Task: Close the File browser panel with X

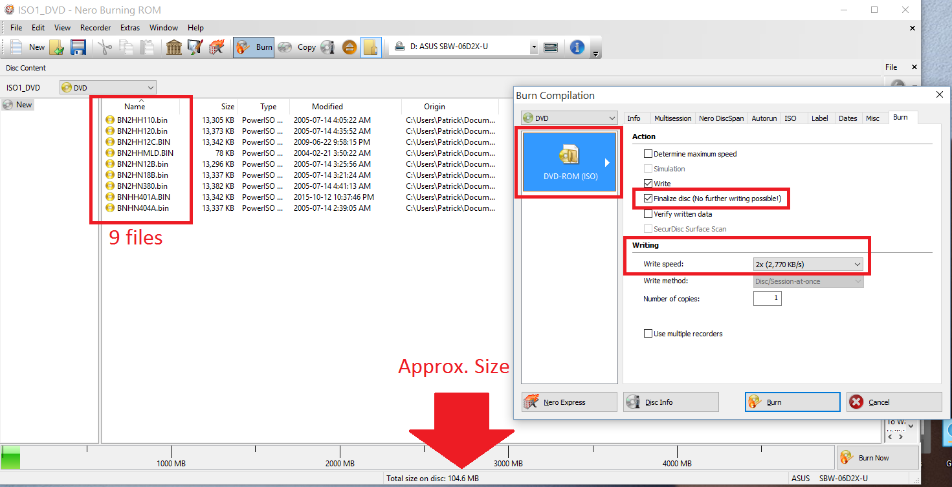Action: 914,67
